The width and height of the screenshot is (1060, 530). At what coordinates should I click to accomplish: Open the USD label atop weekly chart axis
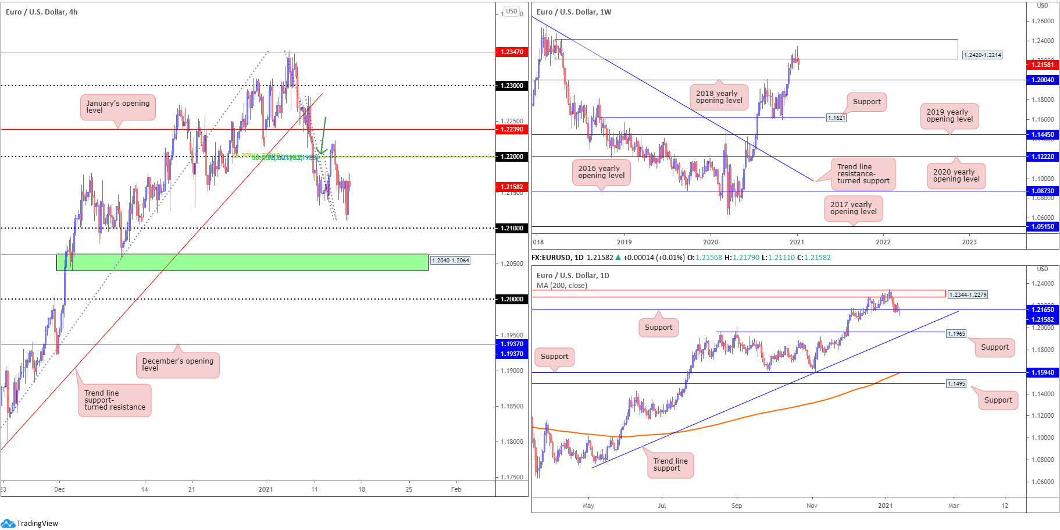tap(1043, 5)
